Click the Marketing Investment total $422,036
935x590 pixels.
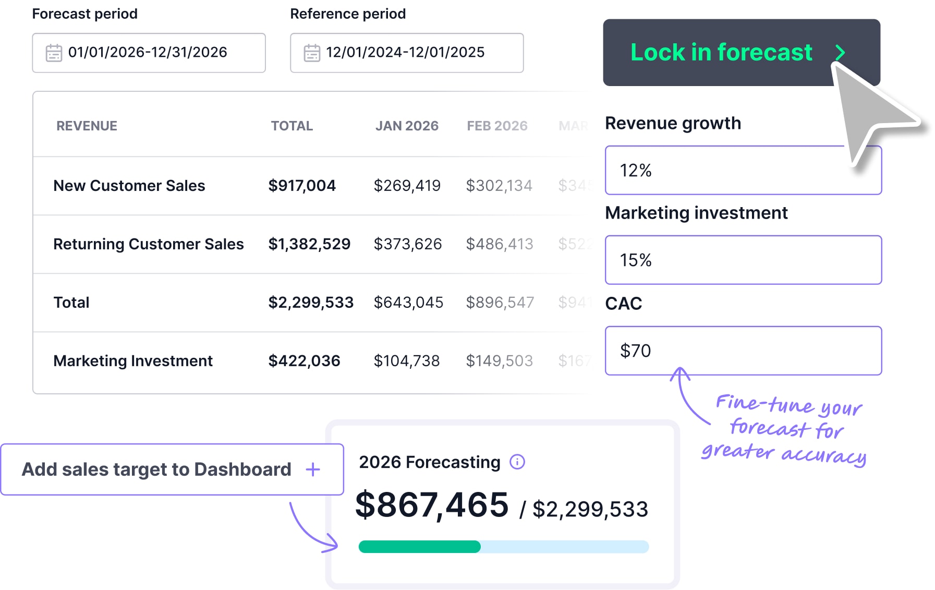pyautogui.click(x=304, y=361)
